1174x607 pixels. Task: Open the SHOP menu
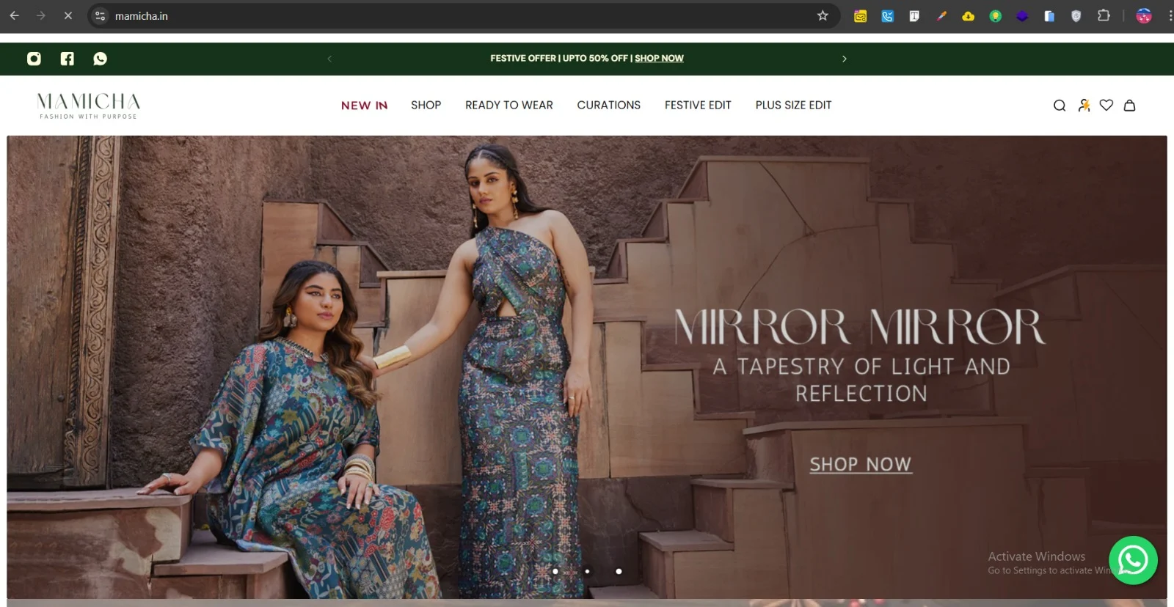point(426,106)
